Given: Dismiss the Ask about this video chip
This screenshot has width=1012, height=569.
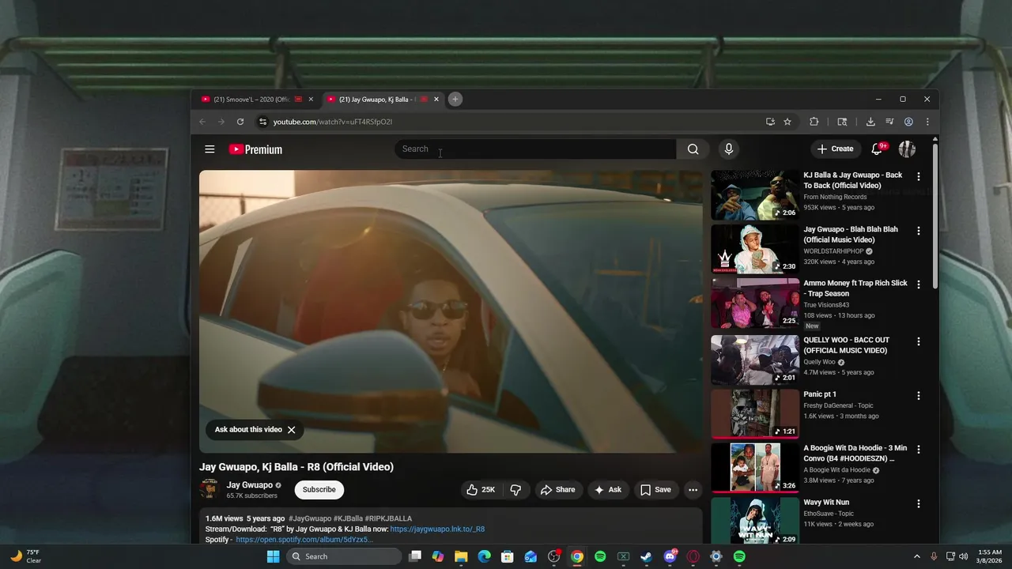Looking at the screenshot, I should [291, 430].
